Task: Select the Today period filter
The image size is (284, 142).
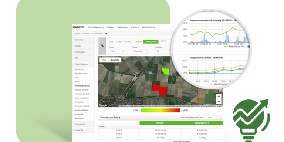Action: click(x=111, y=41)
